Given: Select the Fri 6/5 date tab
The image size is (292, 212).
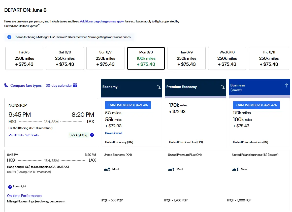Looking at the screenshot, I should (x=24, y=58).
